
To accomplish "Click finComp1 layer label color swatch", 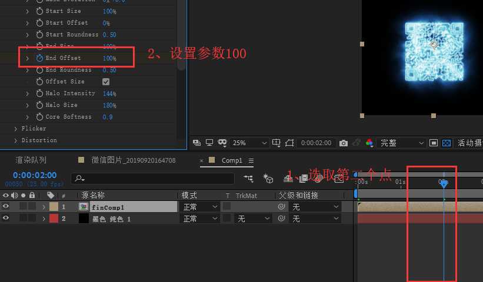I will point(54,206).
